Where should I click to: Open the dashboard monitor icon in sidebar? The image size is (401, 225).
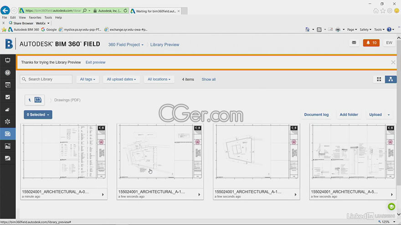click(8, 60)
